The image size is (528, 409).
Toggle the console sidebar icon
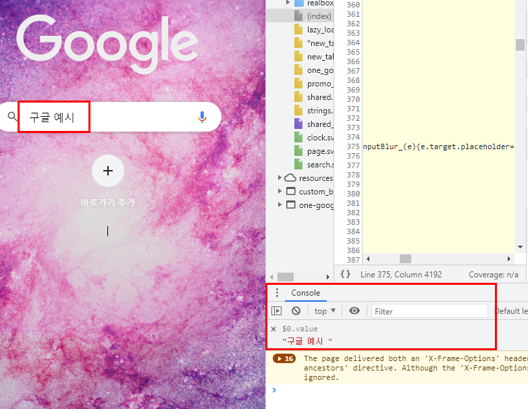pos(276,310)
